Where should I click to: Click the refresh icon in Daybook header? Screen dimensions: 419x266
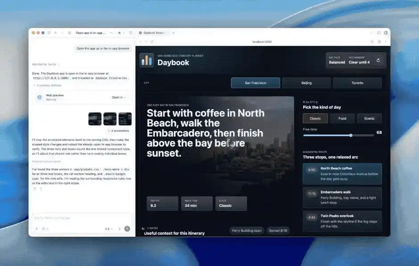click(378, 60)
